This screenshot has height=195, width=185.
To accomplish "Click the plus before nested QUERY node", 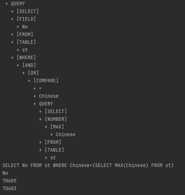I will click(35, 104).
